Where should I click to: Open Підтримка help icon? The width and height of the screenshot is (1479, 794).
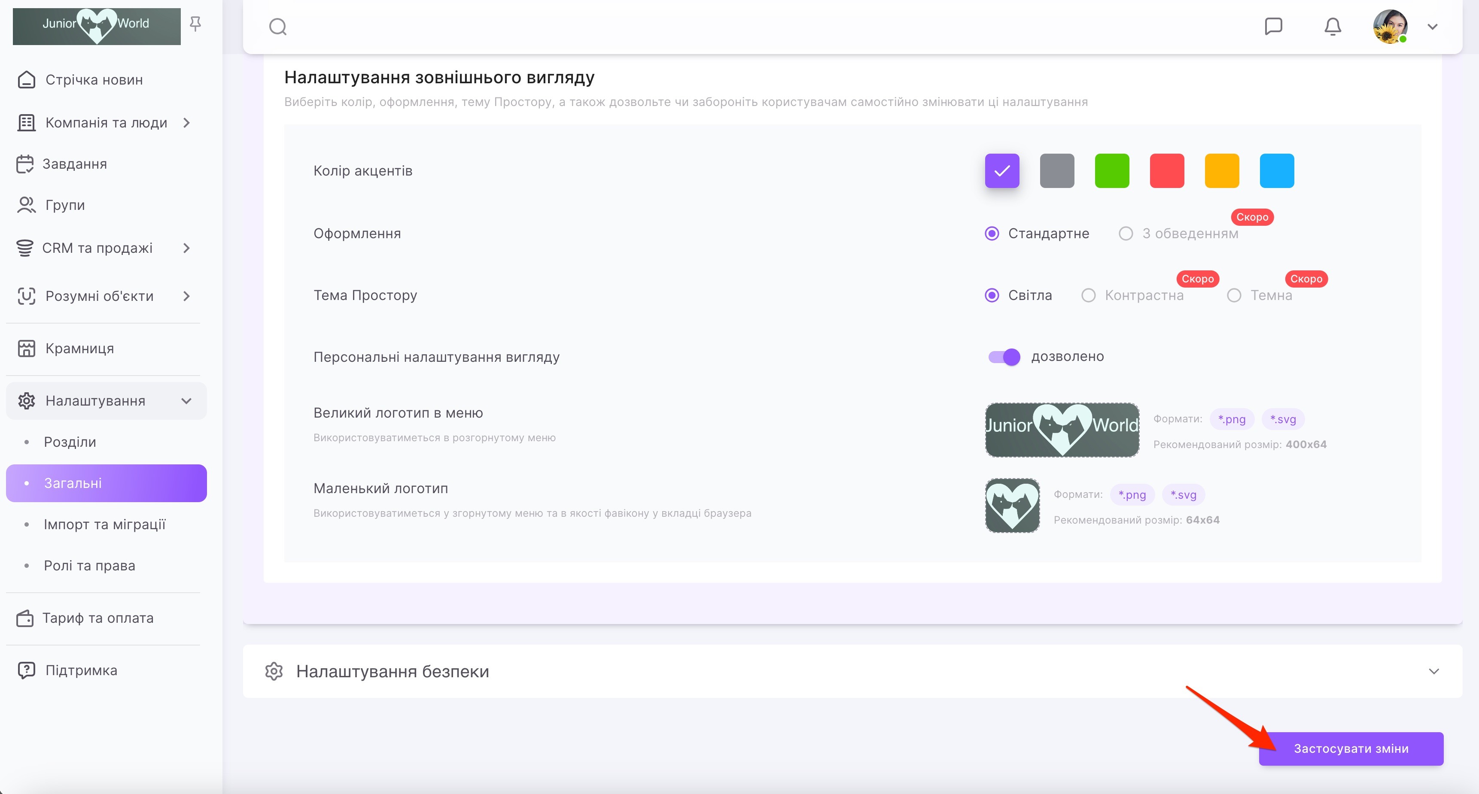click(x=27, y=670)
